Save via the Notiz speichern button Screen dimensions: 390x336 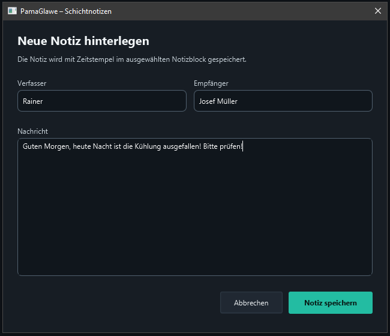[331, 302]
